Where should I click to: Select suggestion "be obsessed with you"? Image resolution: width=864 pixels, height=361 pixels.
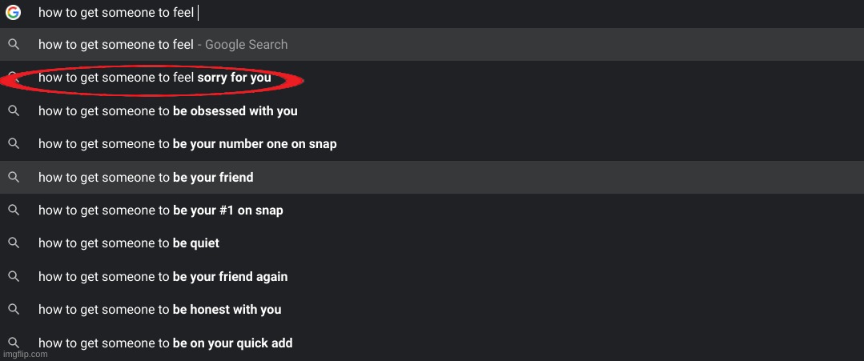167,111
